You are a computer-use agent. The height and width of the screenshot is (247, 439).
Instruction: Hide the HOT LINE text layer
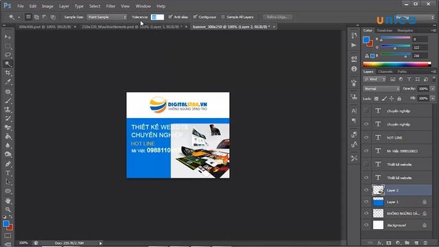pyautogui.click(x=366, y=137)
